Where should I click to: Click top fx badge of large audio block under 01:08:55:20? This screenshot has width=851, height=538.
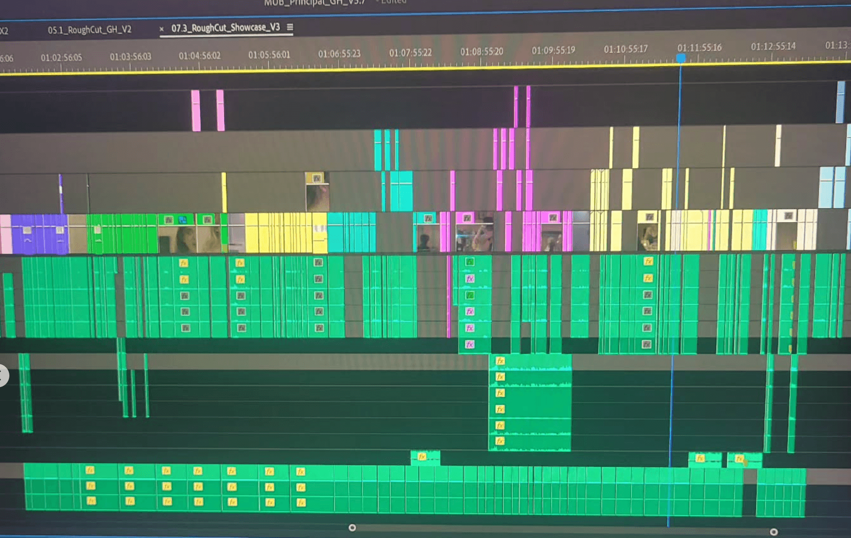(500, 361)
